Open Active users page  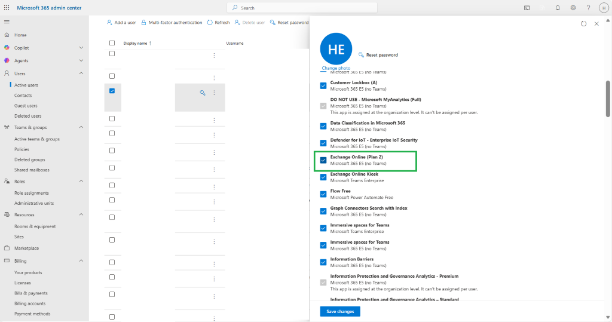(26, 85)
